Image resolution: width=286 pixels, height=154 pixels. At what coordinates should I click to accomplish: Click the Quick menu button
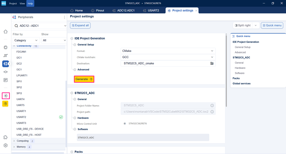272,25
